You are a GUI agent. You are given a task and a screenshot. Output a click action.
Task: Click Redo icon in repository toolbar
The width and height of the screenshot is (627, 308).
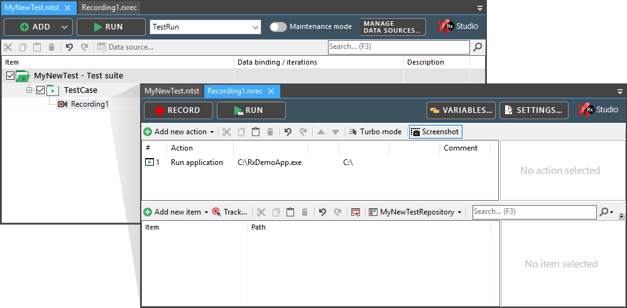(337, 212)
